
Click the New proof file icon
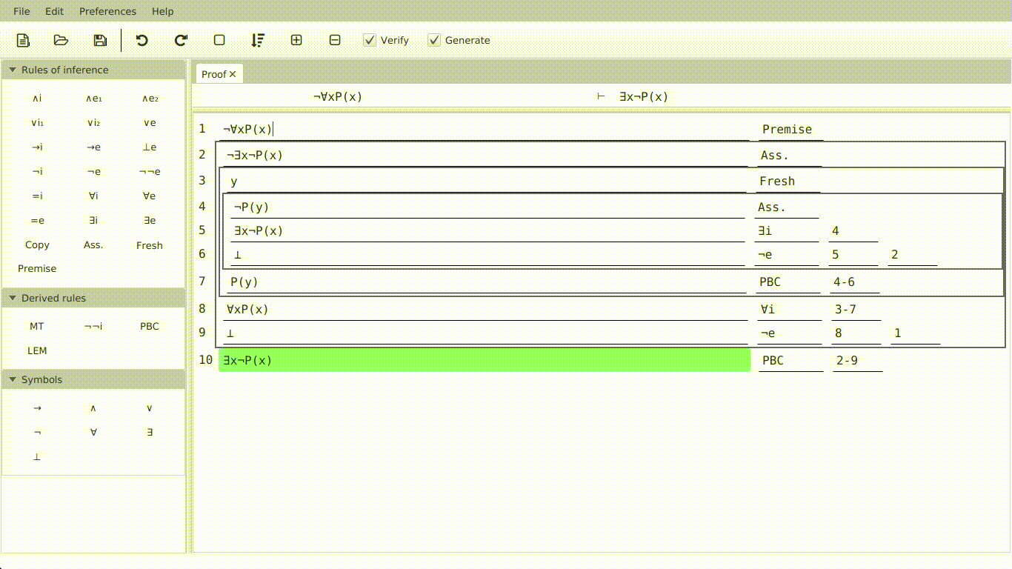(x=23, y=40)
